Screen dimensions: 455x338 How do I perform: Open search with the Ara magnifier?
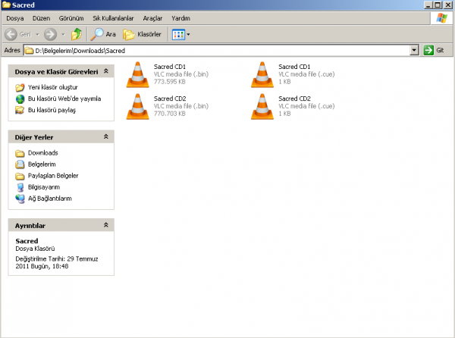pos(97,34)
